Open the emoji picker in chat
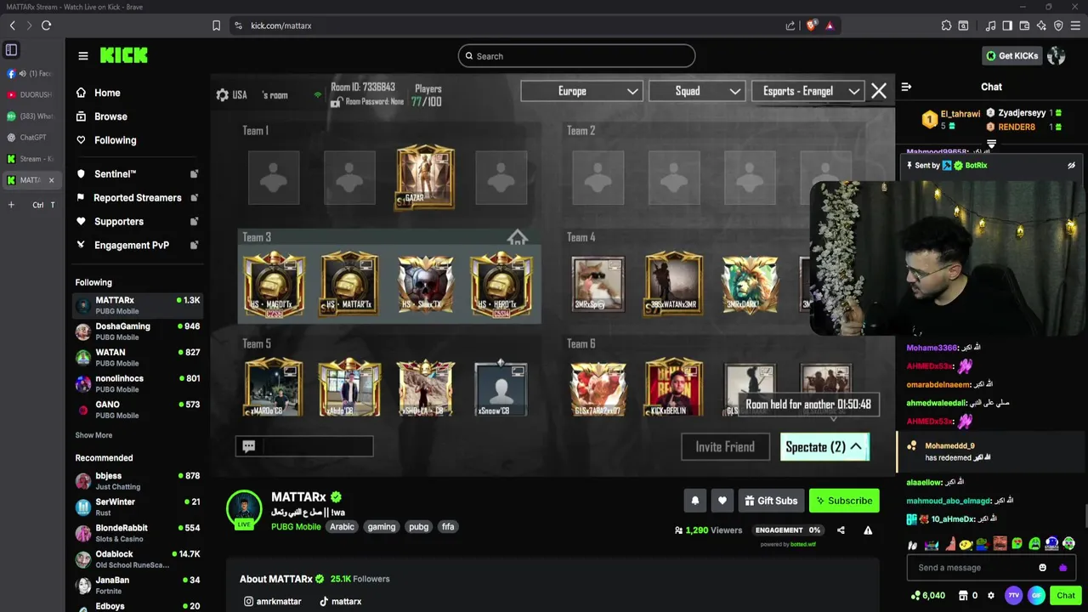Screen dimensions: 1088x612 [x=1043, y=568]
